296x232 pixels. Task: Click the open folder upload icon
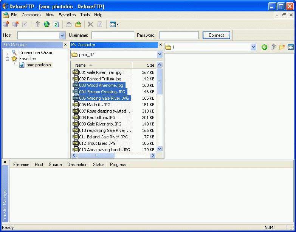click(x=78, y=24)
